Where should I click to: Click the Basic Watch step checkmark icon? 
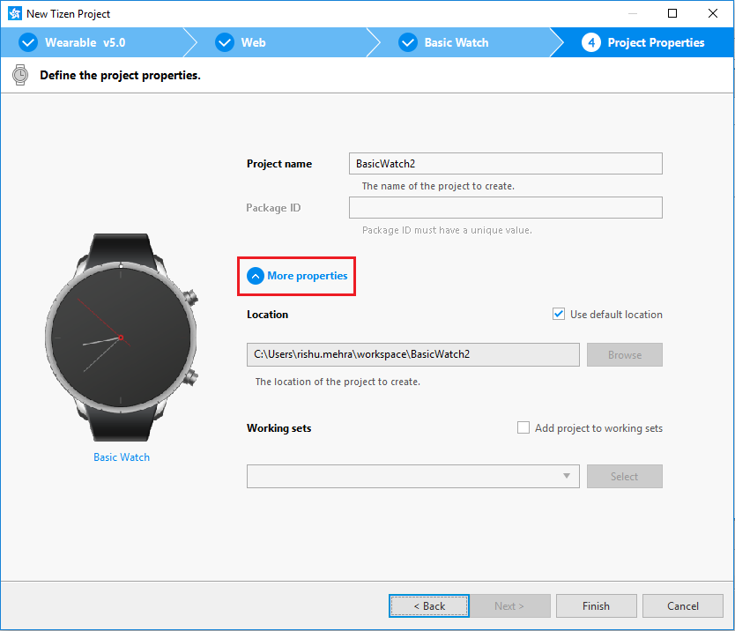point(407,42)
